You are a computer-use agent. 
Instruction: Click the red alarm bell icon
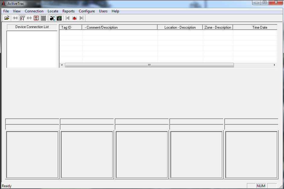click(x=75, y=18)
